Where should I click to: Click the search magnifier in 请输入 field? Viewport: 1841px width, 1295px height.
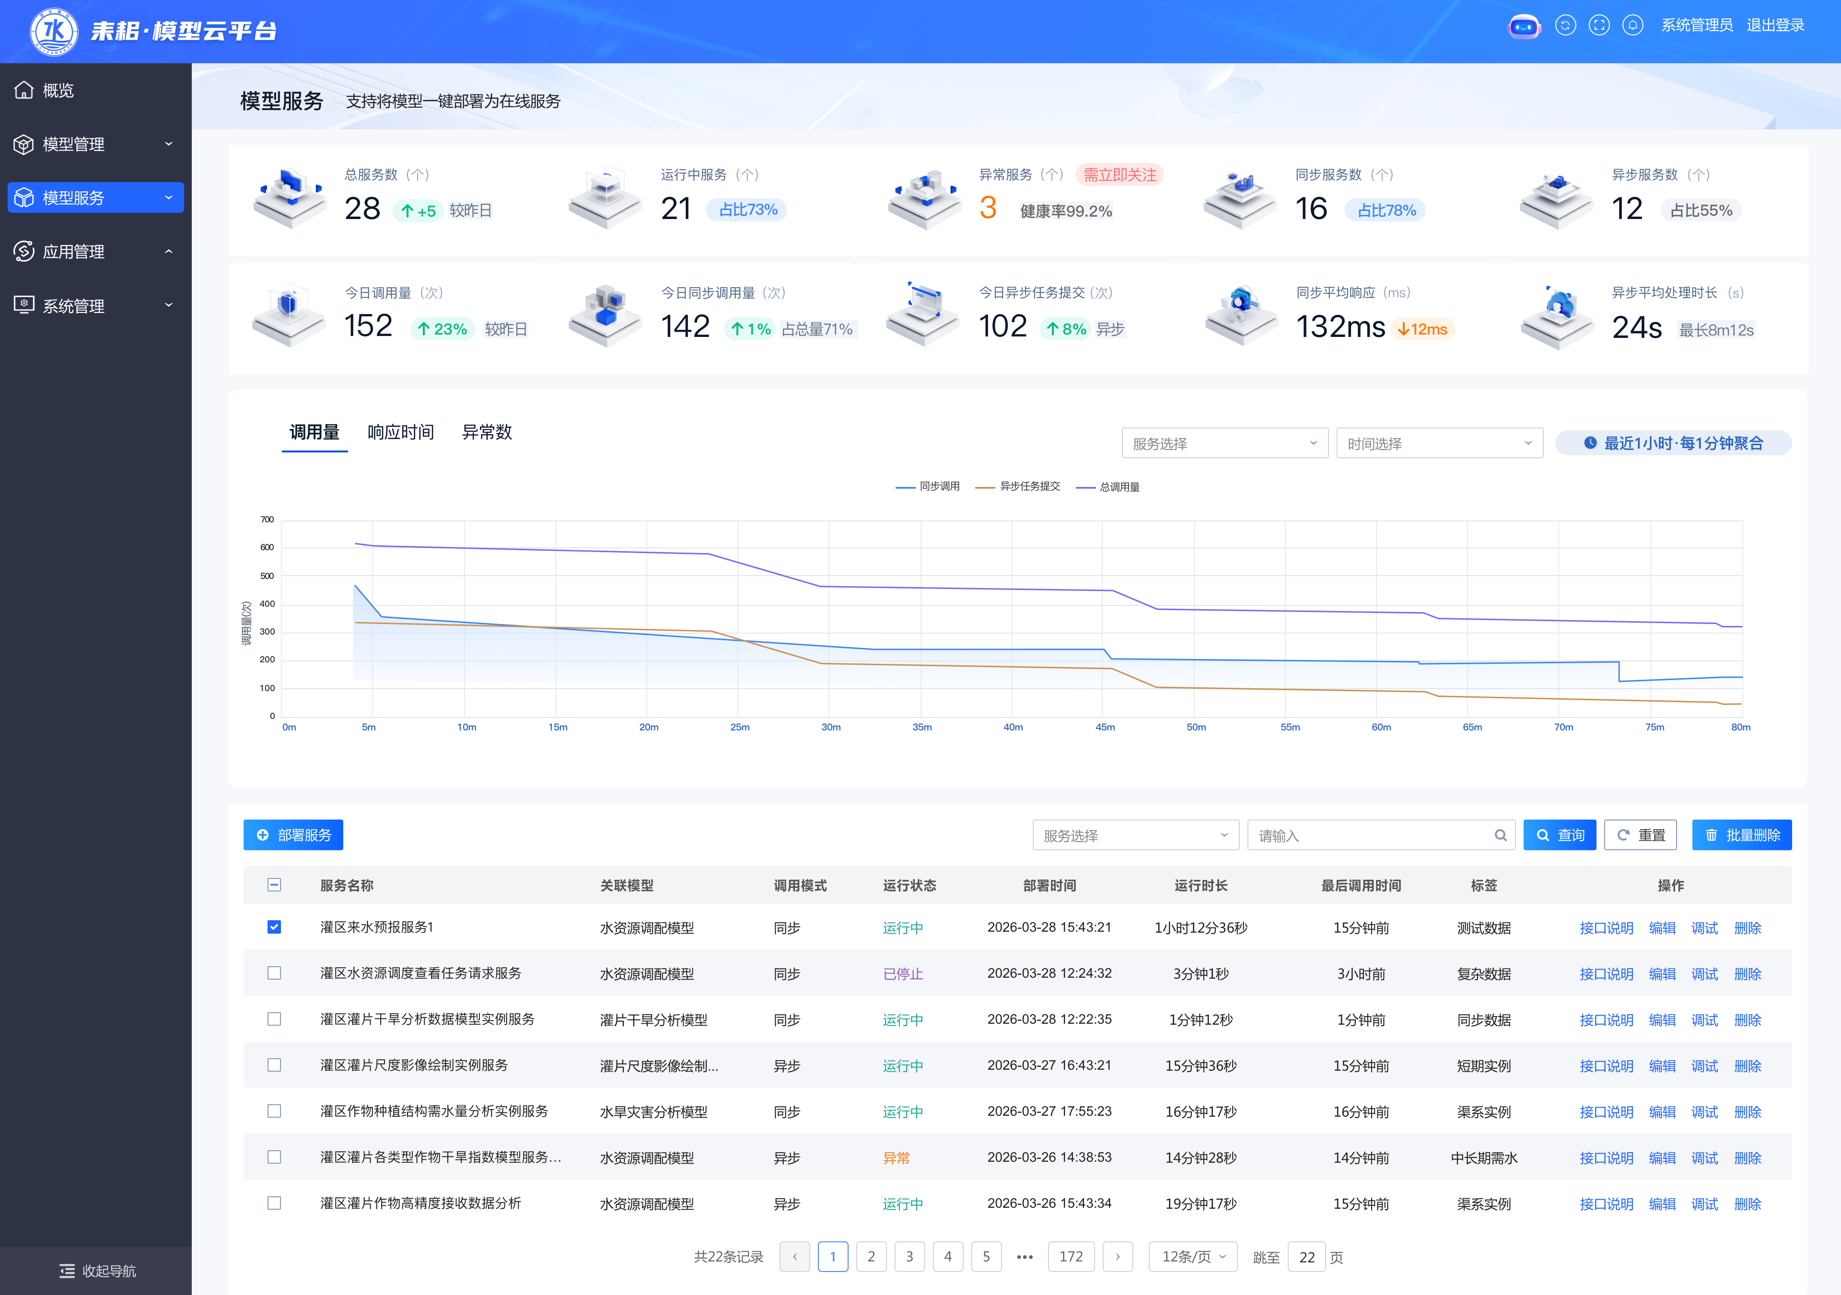(x=1500, y=835)
